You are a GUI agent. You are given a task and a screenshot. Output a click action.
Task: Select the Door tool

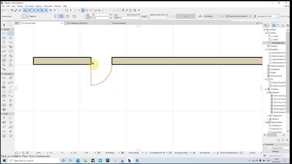(10, 33)
